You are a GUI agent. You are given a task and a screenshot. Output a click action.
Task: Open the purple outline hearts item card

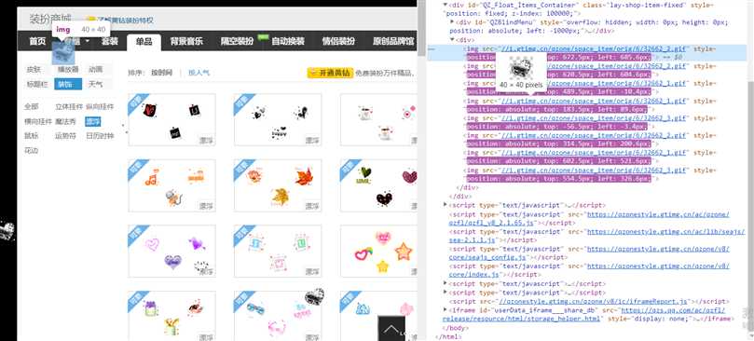[171, 251]
